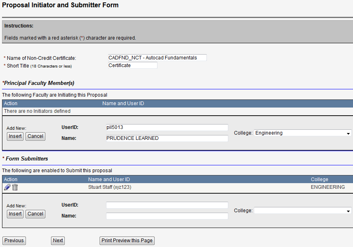Click the empty UserID field for submitters
Image resolution: width=353 pixels, height=247 pixels.
point(167,205)
